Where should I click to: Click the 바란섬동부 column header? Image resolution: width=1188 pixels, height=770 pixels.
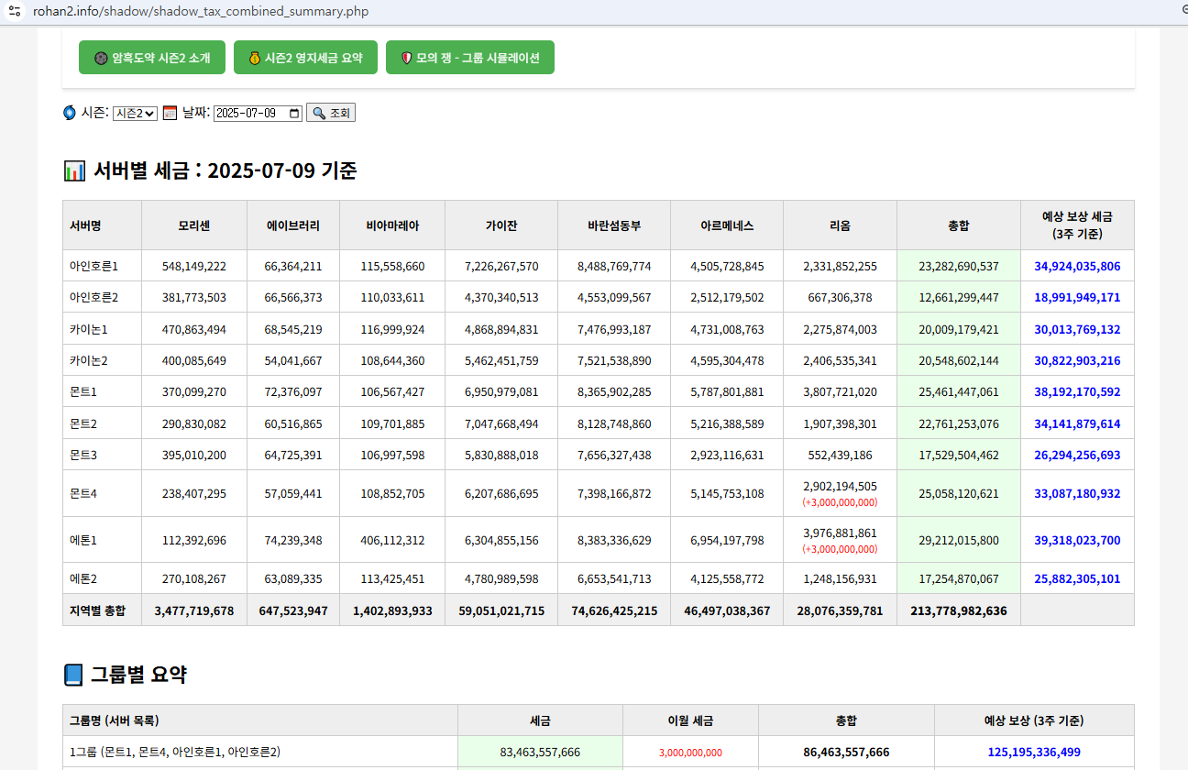(x=614, y=225)
